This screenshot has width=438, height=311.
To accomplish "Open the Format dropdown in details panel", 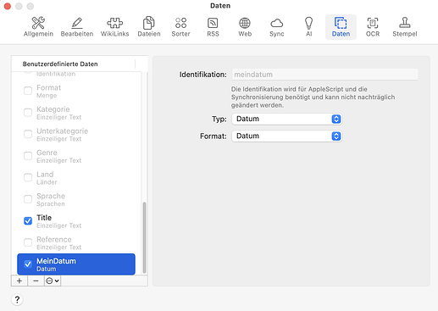I will coord(287,136).
